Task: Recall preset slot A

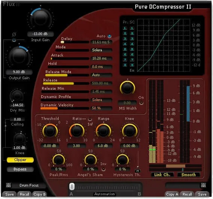Action: point(24,194)
